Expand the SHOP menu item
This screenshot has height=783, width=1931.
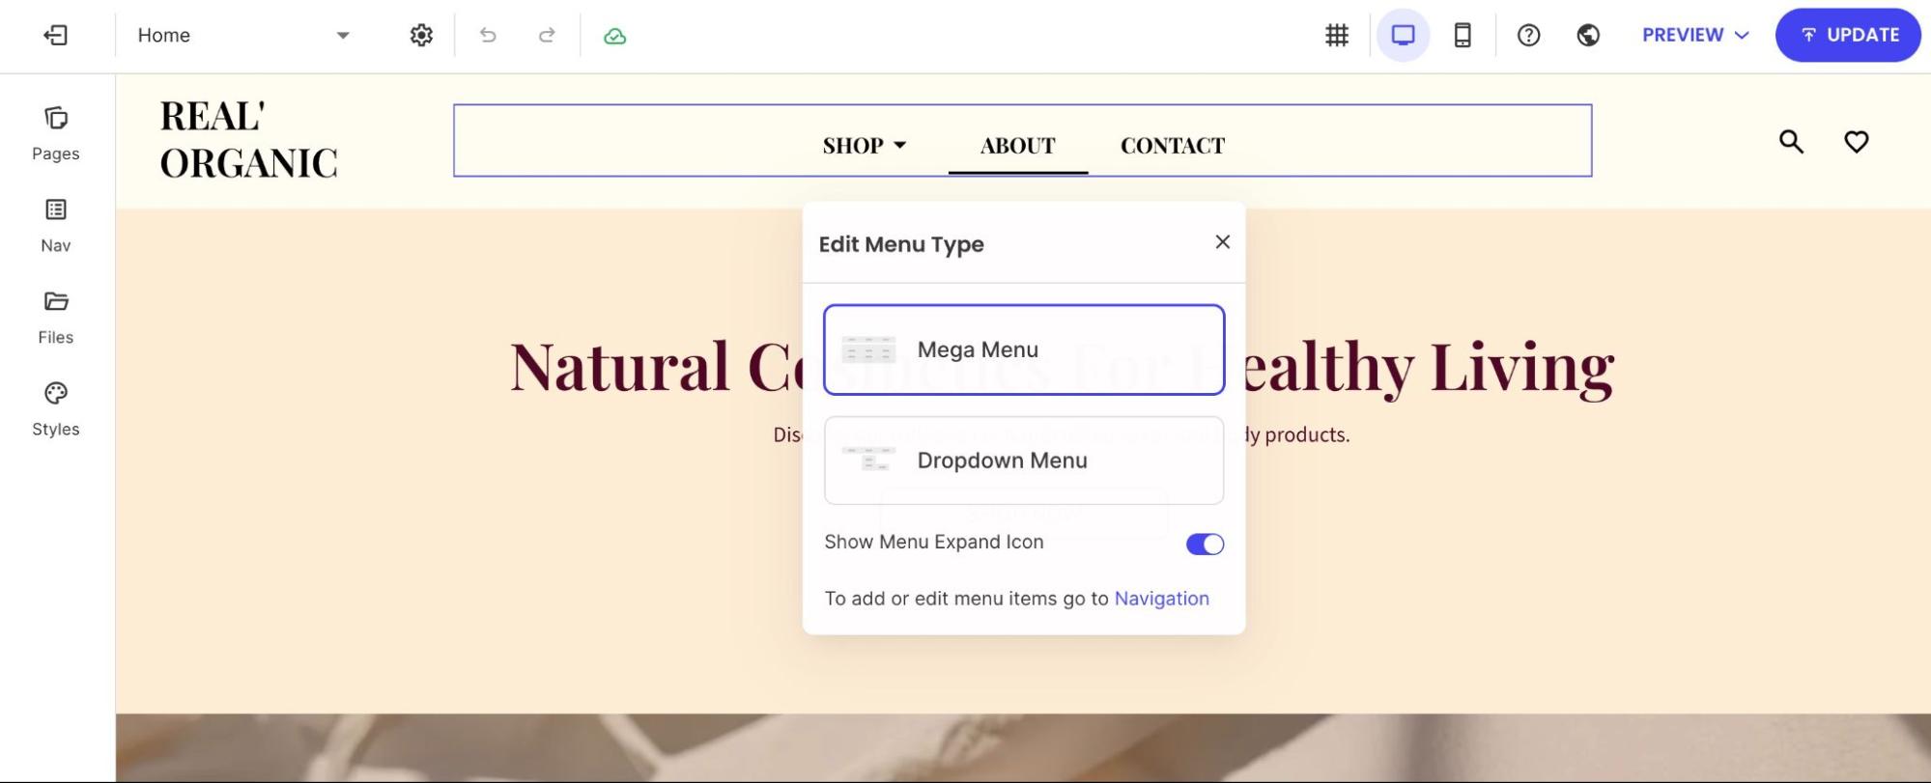tap(865, 146)
